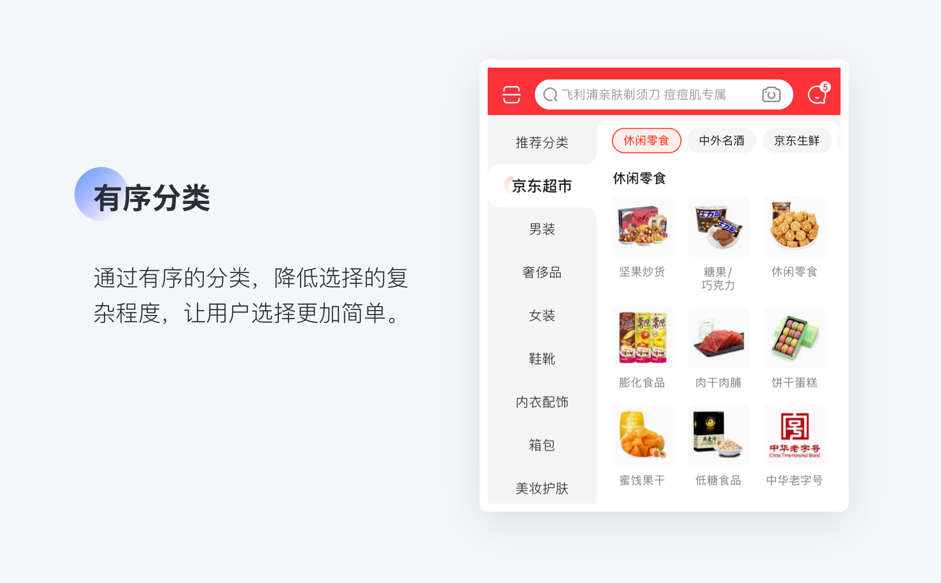Tap the scan code icon in header

coord(511,95)
